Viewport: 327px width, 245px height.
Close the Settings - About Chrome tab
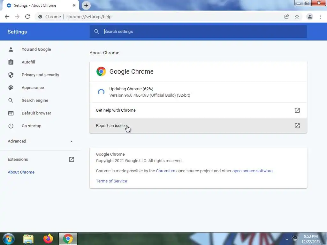click(74, 5)
